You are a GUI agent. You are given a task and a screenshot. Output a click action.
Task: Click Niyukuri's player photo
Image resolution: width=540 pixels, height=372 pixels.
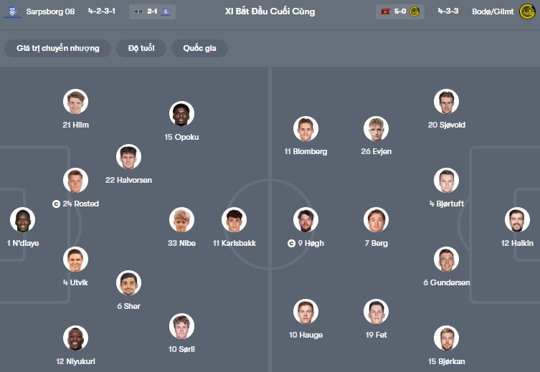[75, 338]
